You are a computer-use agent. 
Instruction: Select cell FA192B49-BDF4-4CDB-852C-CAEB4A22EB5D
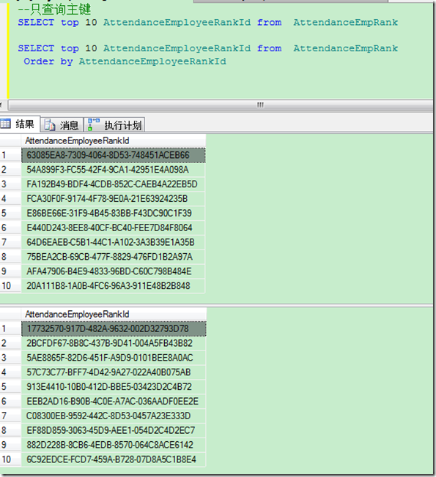click(113, 184)
